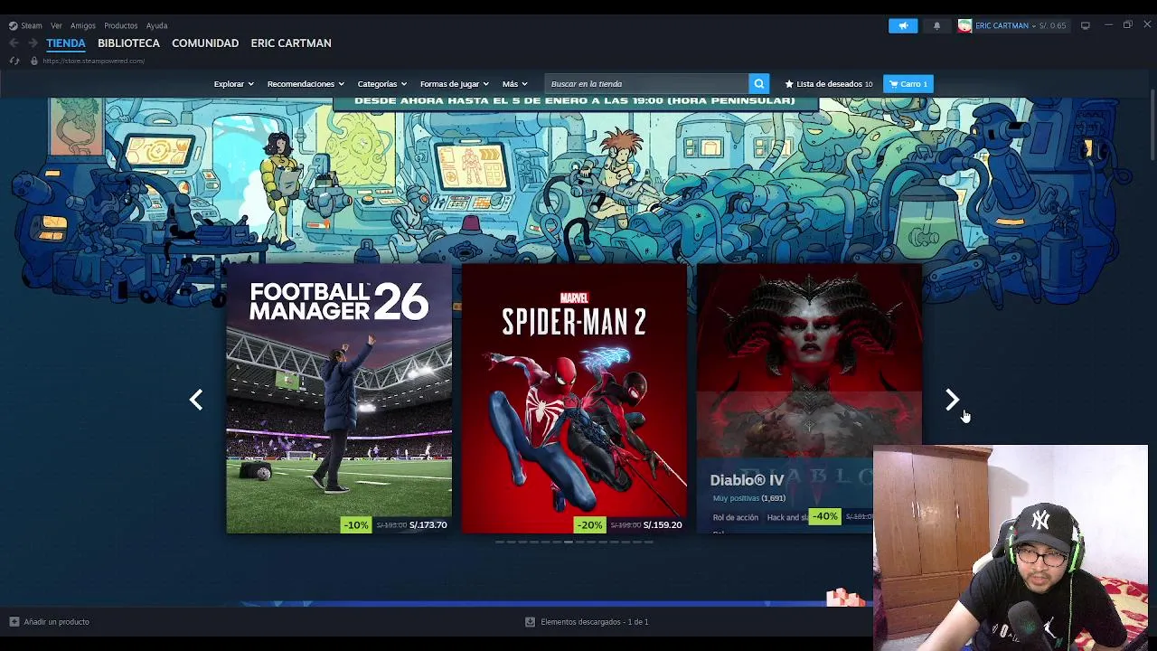This screenshot has width=1157, height=651.
Task: Open the Carro 1 shopping cart
Action: click(x=908, y=84)
